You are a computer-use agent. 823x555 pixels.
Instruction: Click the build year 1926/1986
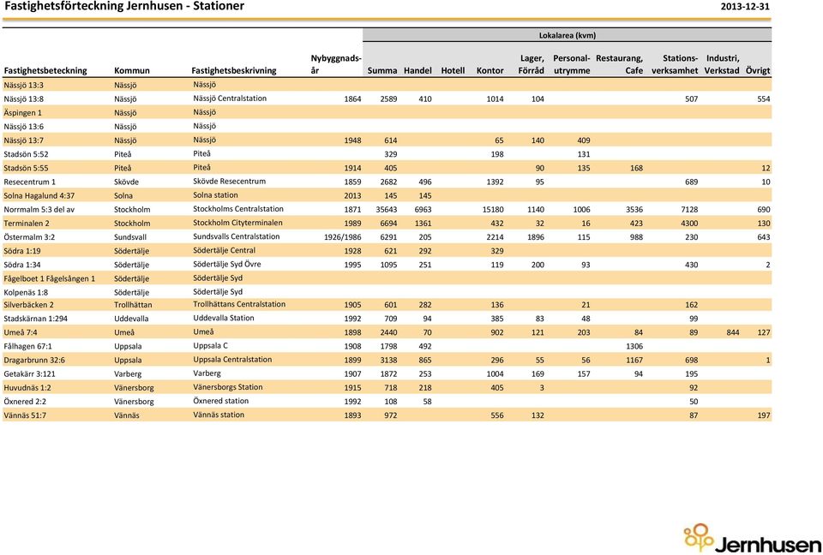point(343,237)
